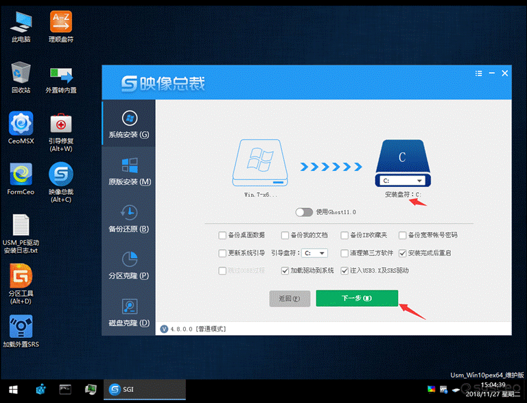Viewport: 527px width, 403px height.
Task: Check 清理第三方软件 checkbox
Action: [x=344, y=253]
